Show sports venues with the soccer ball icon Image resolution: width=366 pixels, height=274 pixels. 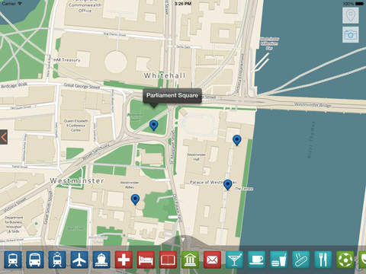click(x=345, y=260)
